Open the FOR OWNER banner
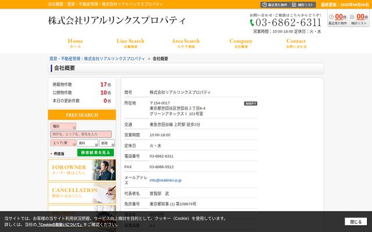Viewport: 372px width, 232px height. coord(82,170)
